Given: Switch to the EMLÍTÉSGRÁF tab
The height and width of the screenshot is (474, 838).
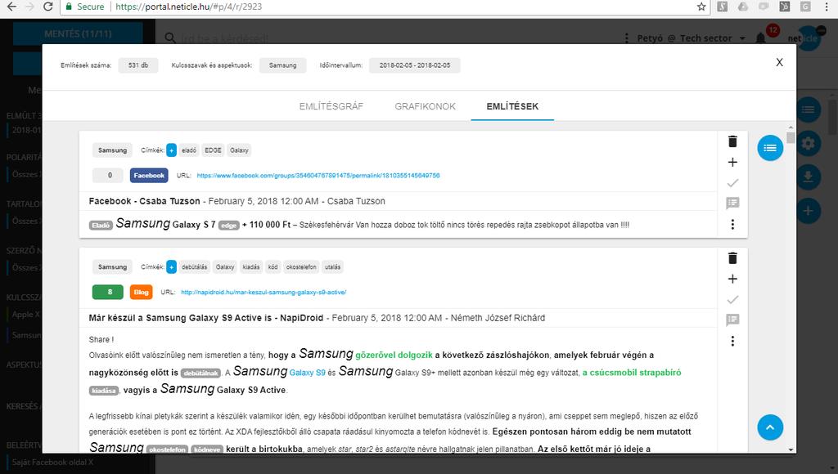Looking at the screenshot, I should click(x=331, y=106).
